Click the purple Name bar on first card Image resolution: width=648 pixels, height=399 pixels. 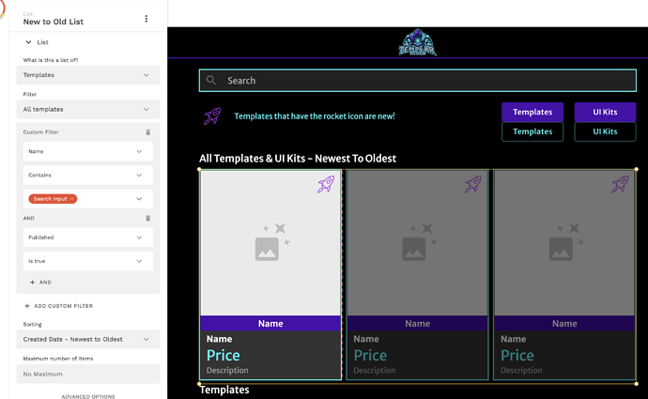point(270,323)
